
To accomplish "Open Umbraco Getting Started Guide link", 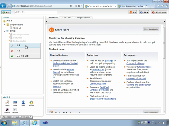I will 65,65.
